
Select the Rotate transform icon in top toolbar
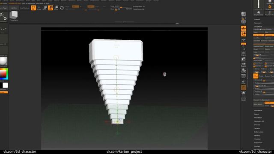click(x=56, y=8)
